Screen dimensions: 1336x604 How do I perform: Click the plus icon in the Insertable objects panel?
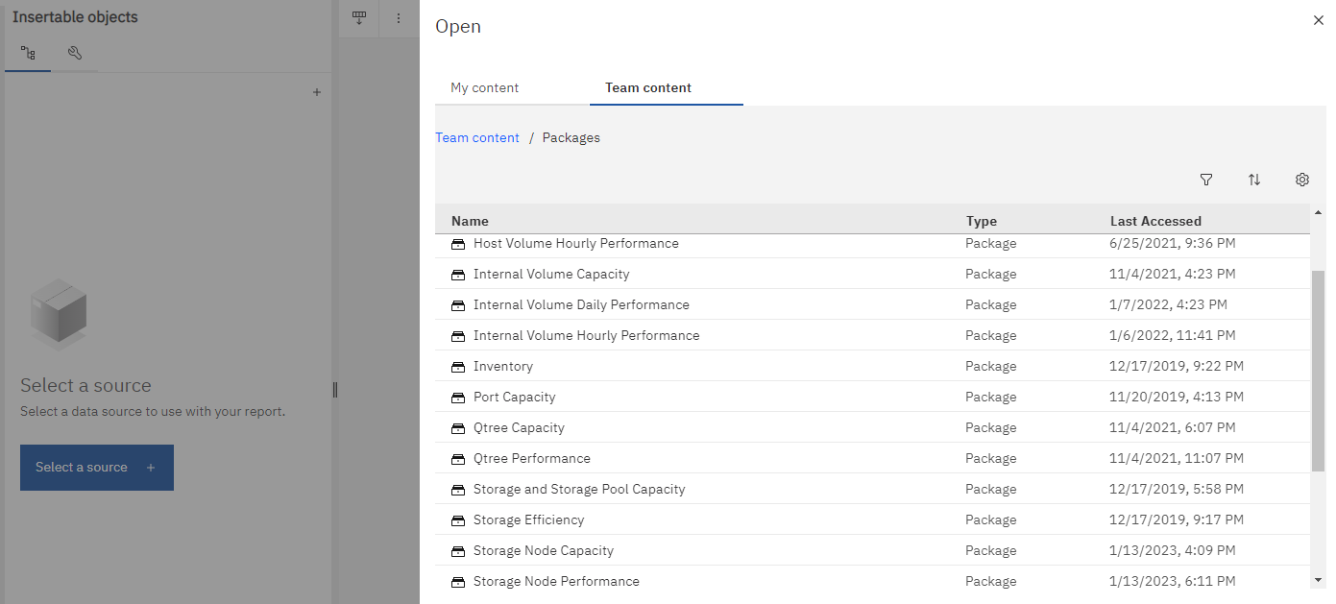317,92
